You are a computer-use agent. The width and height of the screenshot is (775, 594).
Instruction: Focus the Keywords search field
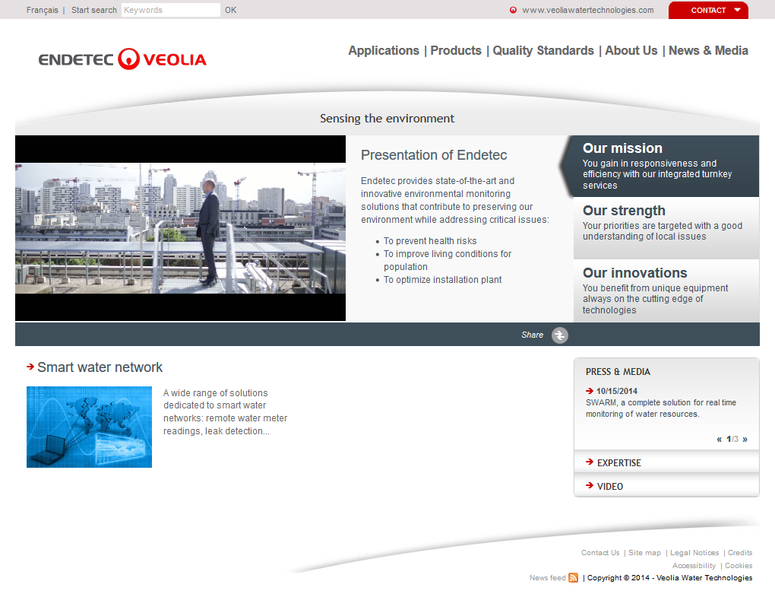pos(170,10)
